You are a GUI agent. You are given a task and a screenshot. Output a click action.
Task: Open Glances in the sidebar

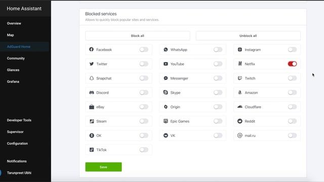coord(13,70)
